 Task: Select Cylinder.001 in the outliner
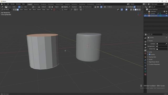point(154,16)
